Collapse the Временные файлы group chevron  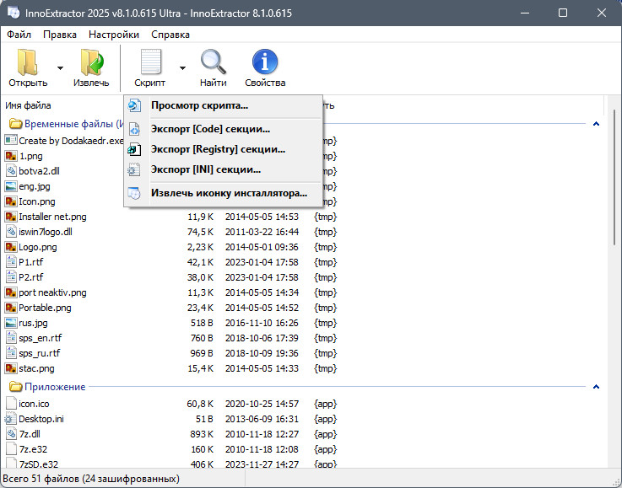pos(596,124)
